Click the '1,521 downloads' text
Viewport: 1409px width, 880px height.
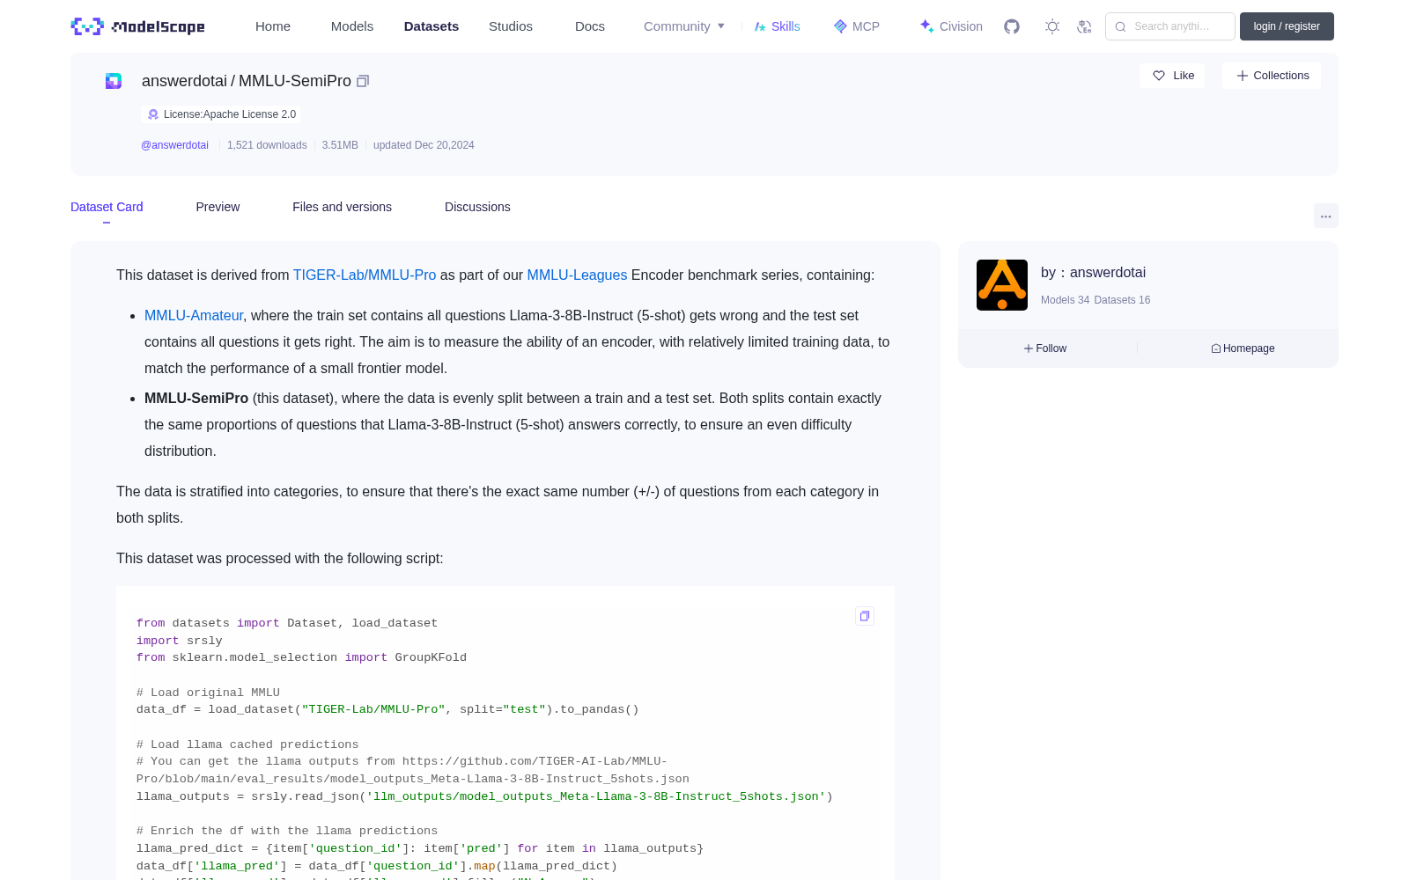tap(267, 145)
